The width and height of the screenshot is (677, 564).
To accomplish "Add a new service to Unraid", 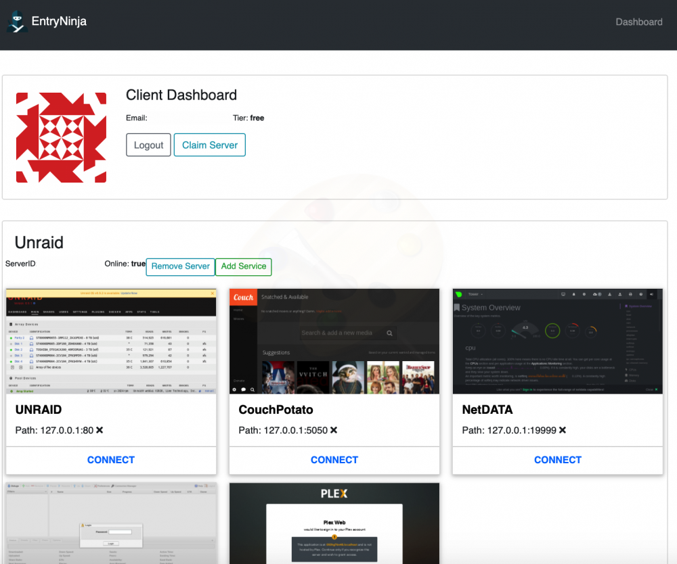I will pos(244,266).
